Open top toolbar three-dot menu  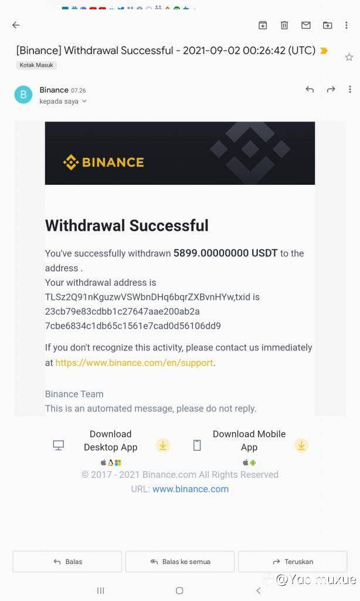click(x=347, y=25)
